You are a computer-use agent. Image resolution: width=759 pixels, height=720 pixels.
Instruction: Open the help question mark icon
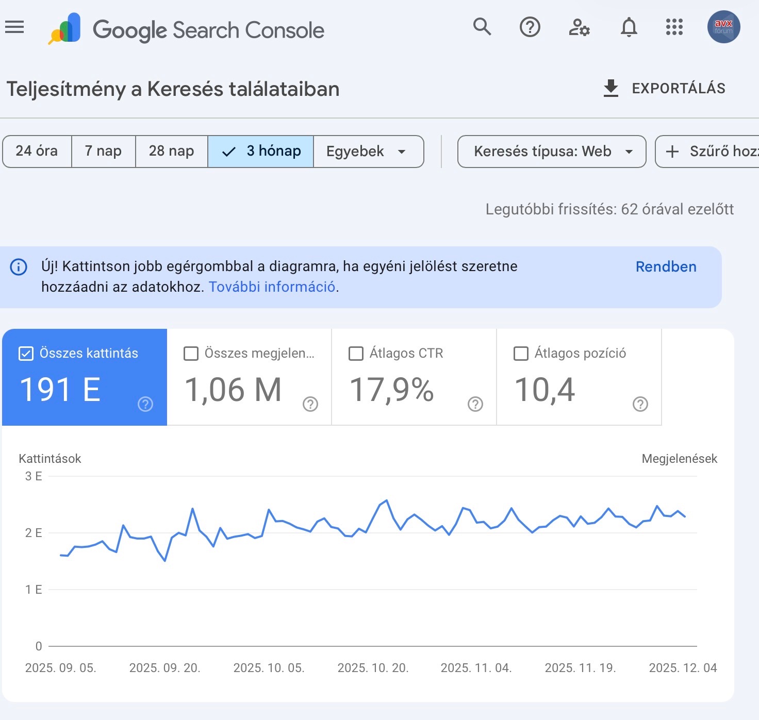click(x=530, y=27)
